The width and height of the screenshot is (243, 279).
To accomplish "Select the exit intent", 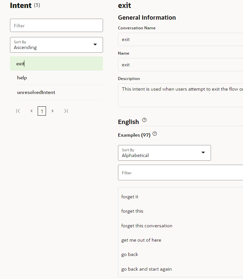I will coord(56,64).
